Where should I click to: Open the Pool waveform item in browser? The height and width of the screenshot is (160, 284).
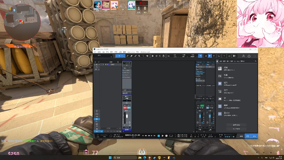[220, 114]
